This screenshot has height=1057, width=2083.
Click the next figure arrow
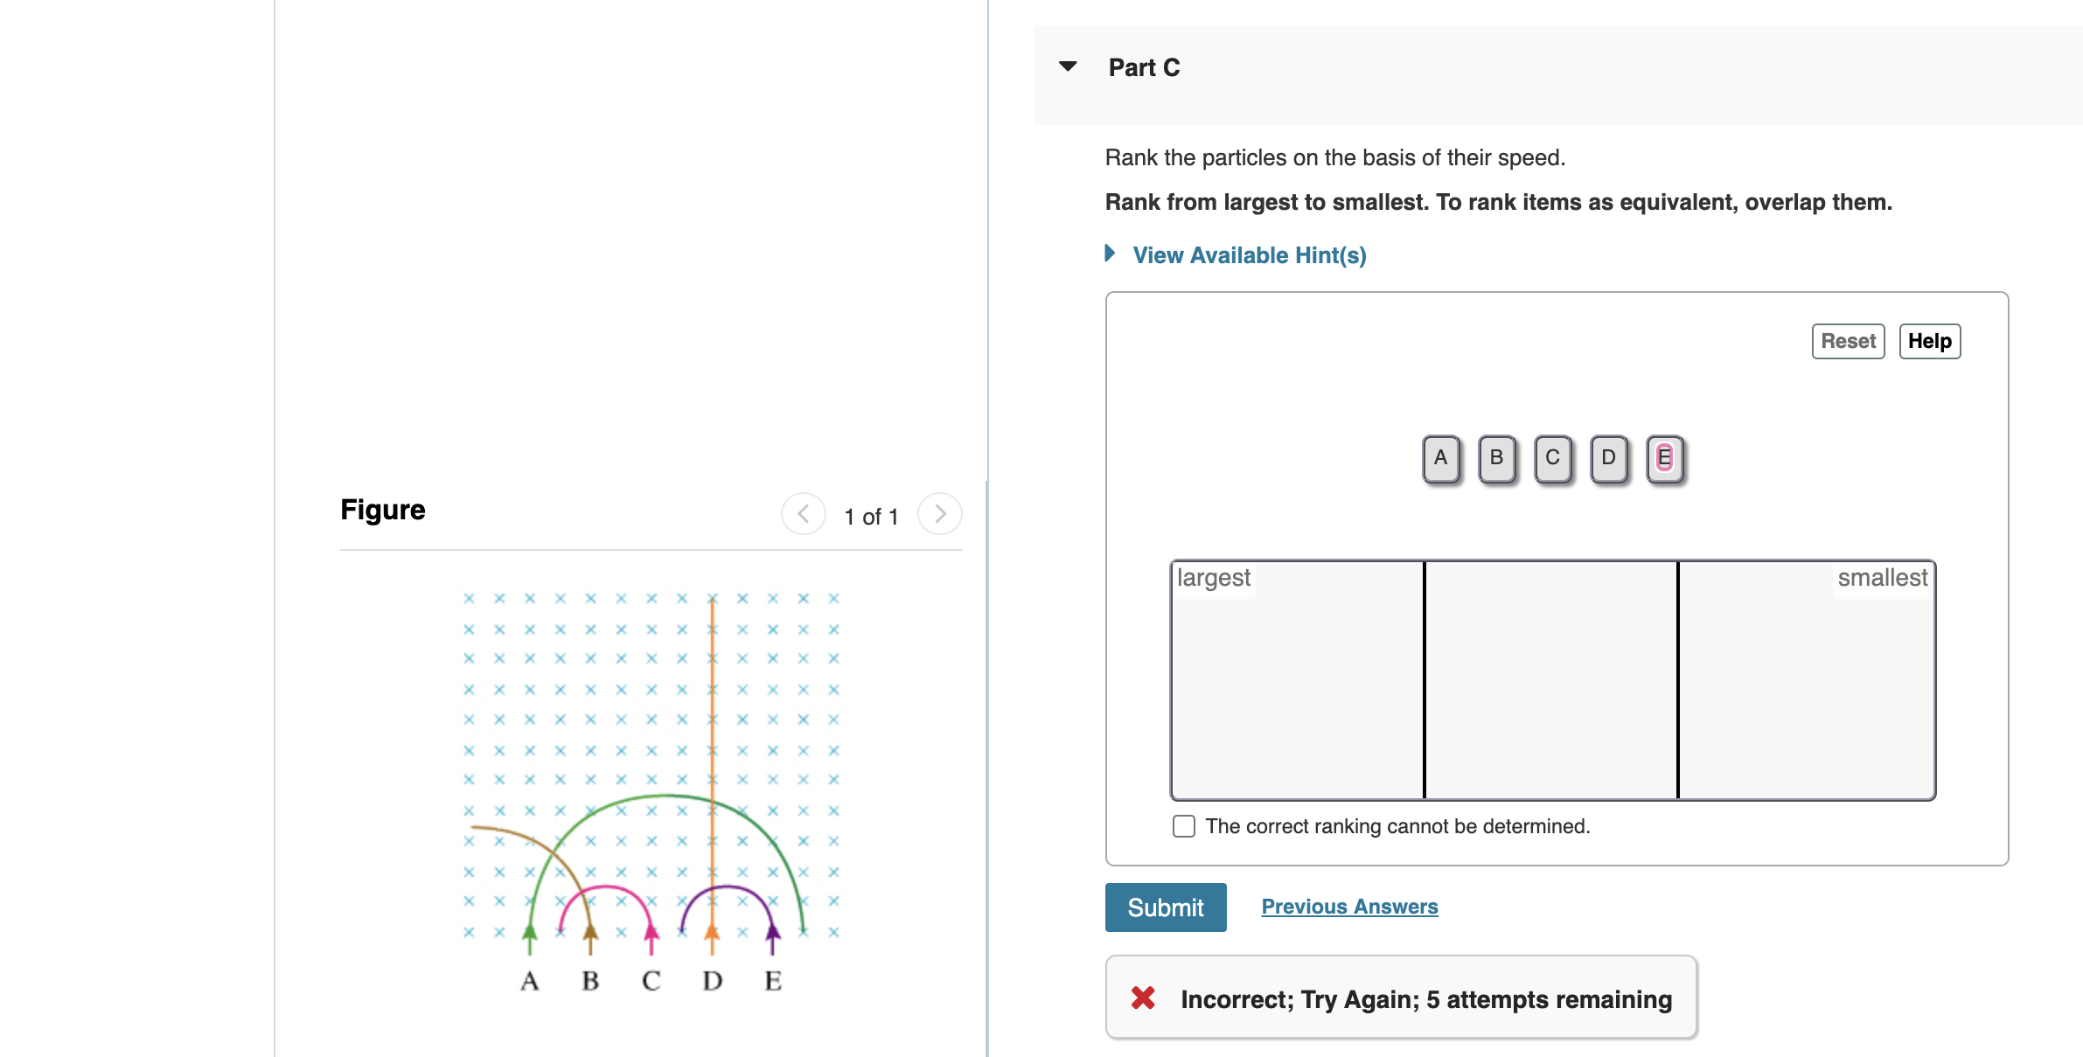tap(939, 514)
